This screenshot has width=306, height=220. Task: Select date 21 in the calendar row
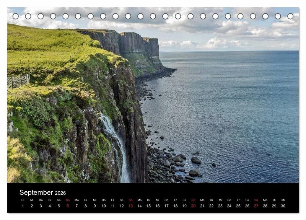point(202,206)
